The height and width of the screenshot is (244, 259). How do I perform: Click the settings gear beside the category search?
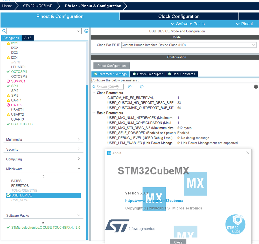(x=86, y=31)
